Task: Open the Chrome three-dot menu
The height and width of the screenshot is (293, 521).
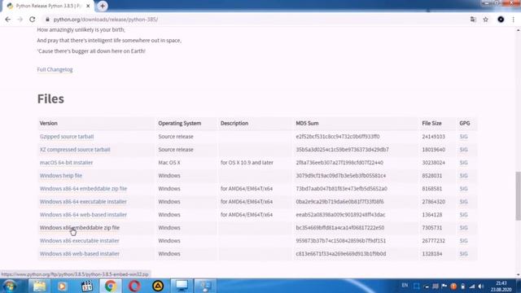Action: pos(514,20)
